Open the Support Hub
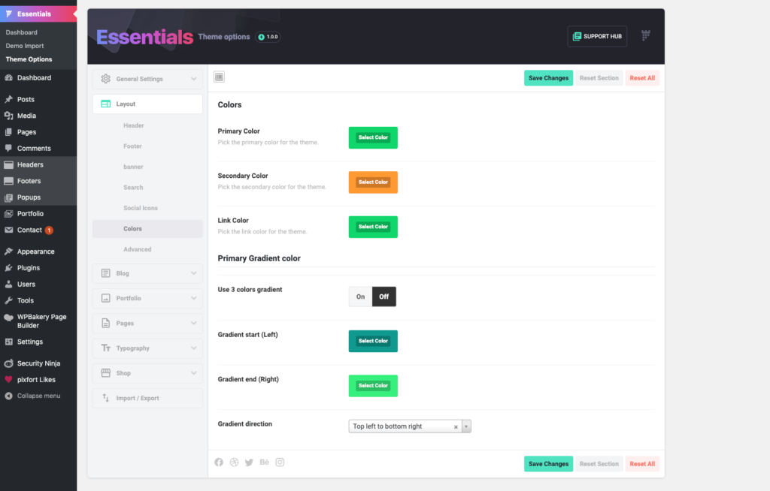The image size is (770, 491). 597,35
